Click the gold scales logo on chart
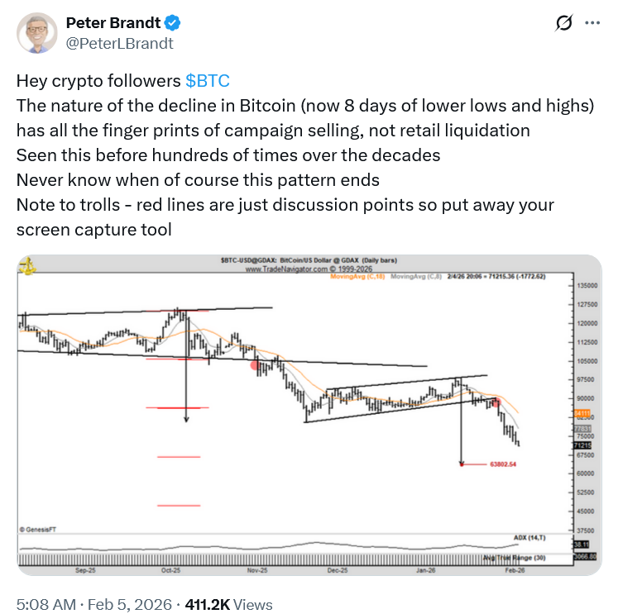 29,266
